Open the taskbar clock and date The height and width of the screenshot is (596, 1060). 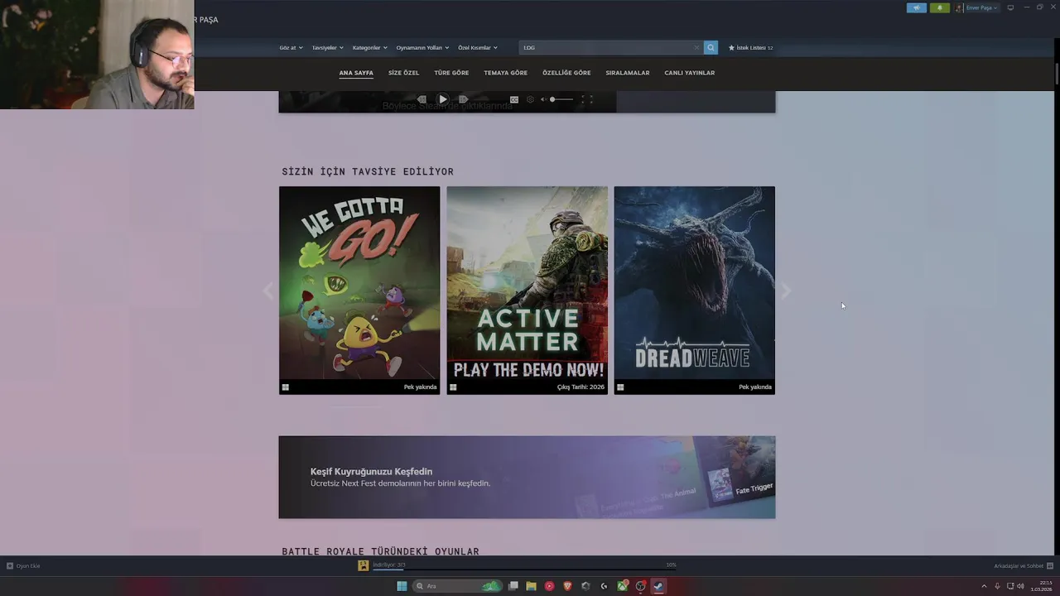pyautogui.click(x=1042, y=586)
